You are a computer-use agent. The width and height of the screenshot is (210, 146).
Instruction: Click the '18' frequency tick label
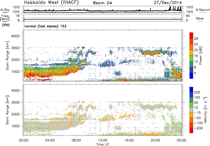pyautogui.click(x=18, y=16)
